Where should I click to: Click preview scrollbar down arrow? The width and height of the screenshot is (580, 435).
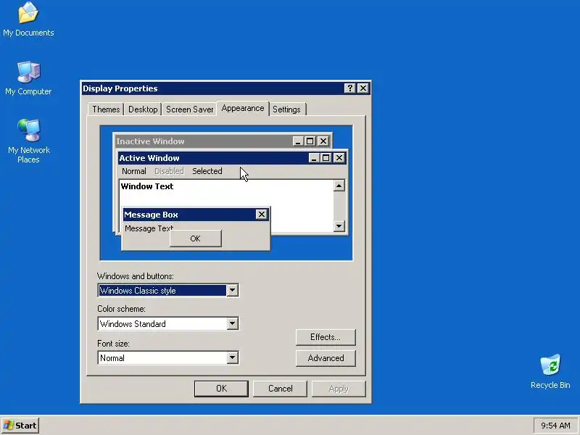coord(339,226)
